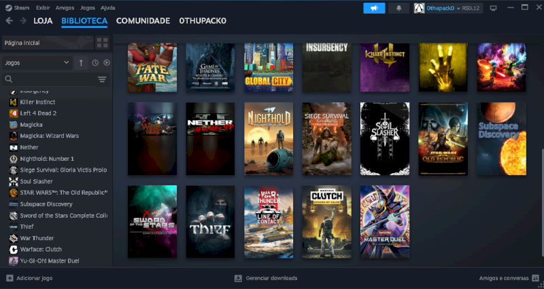Open the Thief cover art
This screenshot has width=544, height=289.
tap(210, 222)
